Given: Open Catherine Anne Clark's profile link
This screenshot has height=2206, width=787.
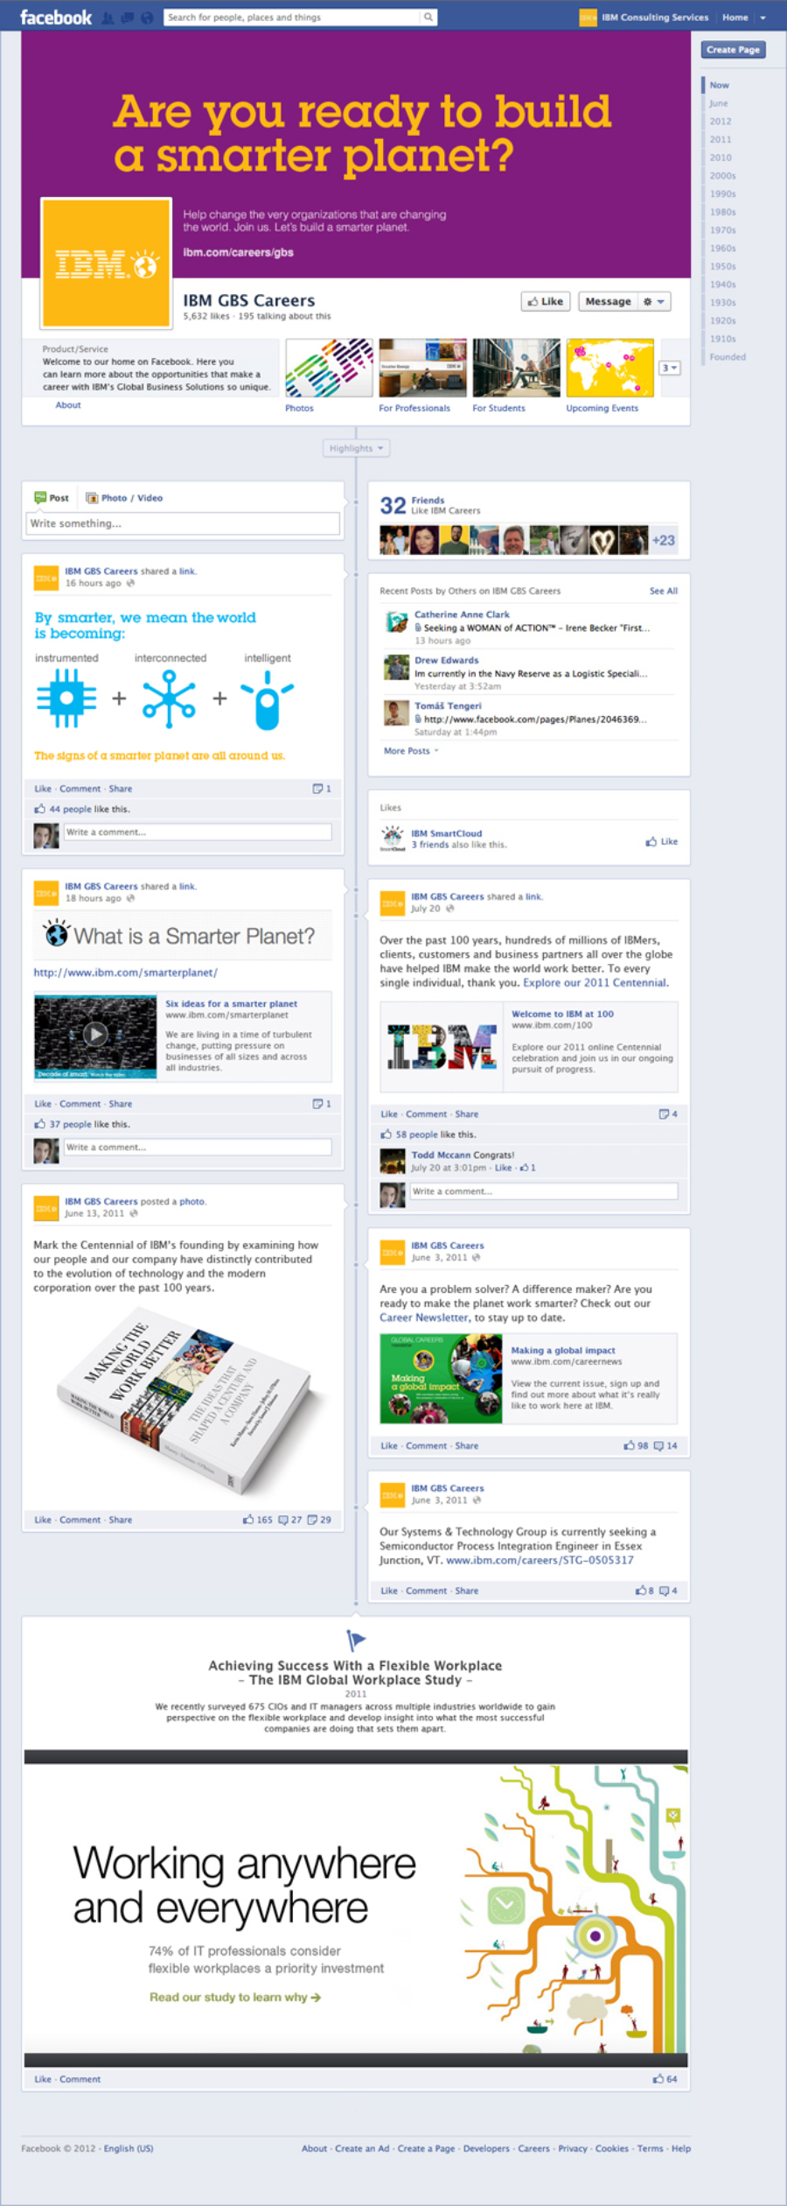Looking at the screenshot, I should 462,615.
